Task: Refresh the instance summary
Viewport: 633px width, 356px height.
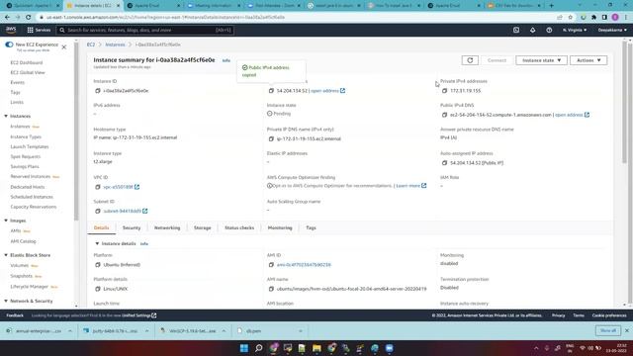Action: click(470, 60)
